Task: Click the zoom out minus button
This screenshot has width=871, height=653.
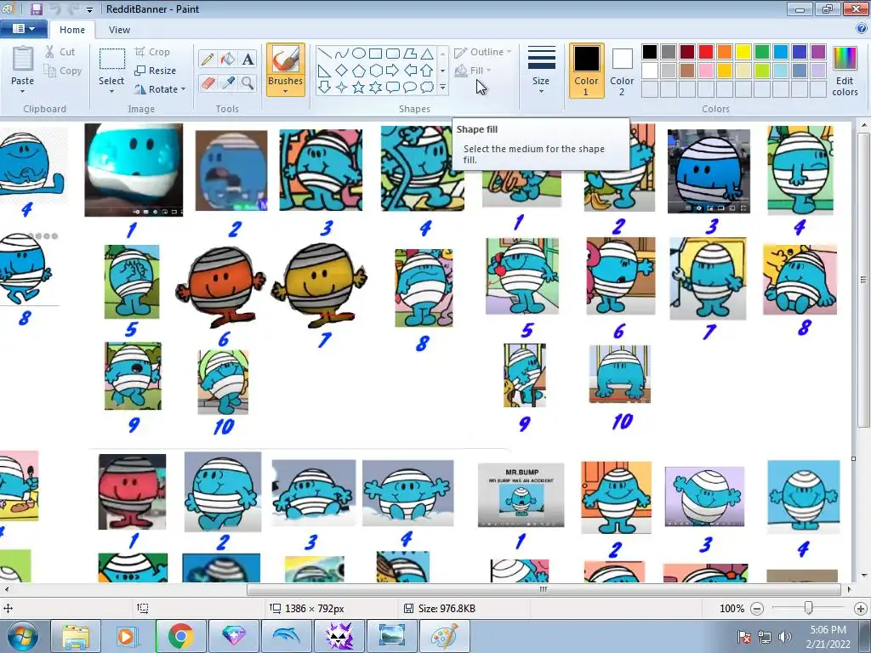Action: click(756, 609)
